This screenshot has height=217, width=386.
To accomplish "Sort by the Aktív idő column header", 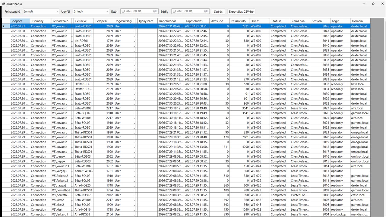I will click(220, 21).
